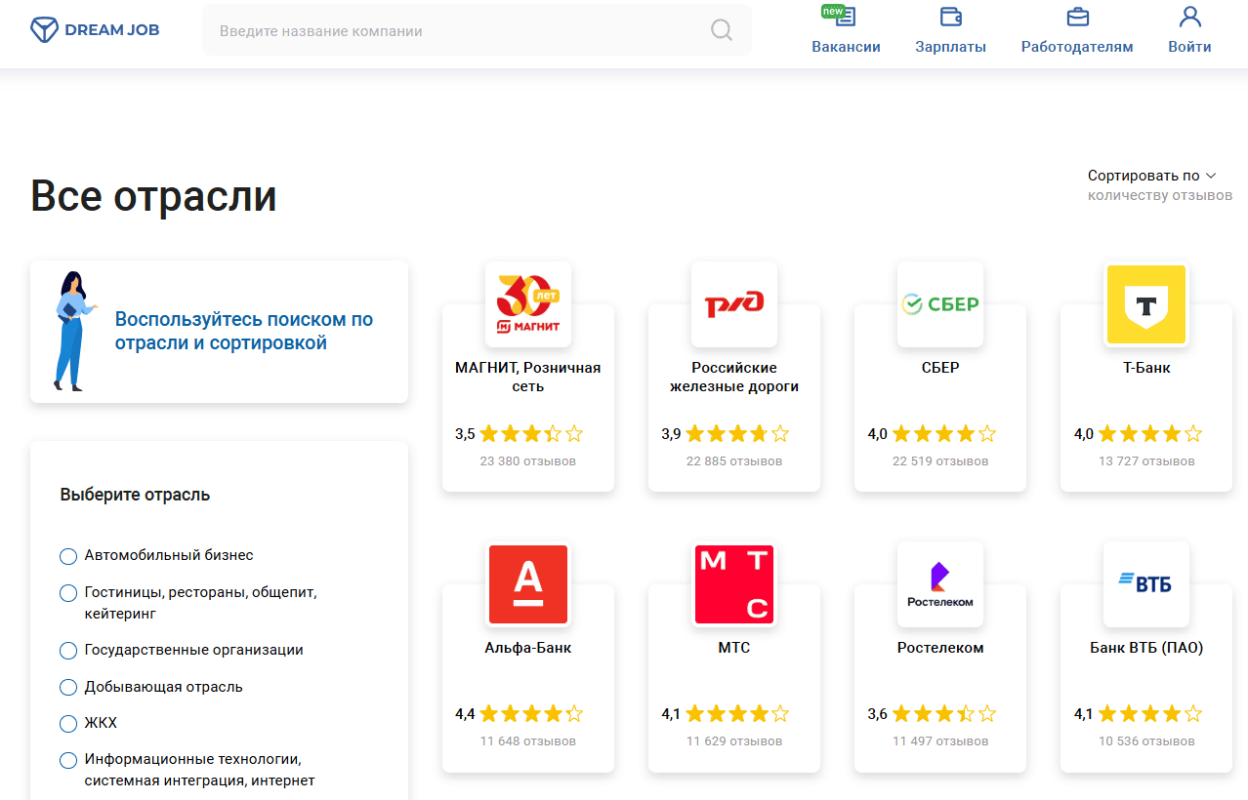1248x800 pixels.
Task: Open the Альфа-Банк company name link
Action: (x=528, y=648)
